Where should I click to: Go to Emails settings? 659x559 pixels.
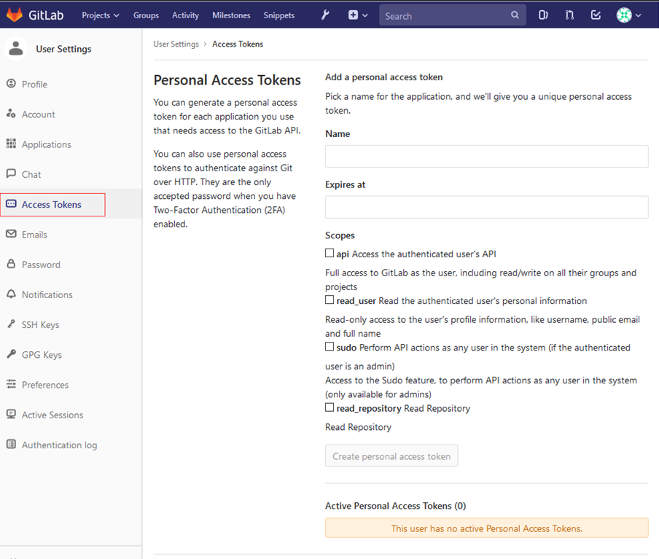(x=34, y=235)
